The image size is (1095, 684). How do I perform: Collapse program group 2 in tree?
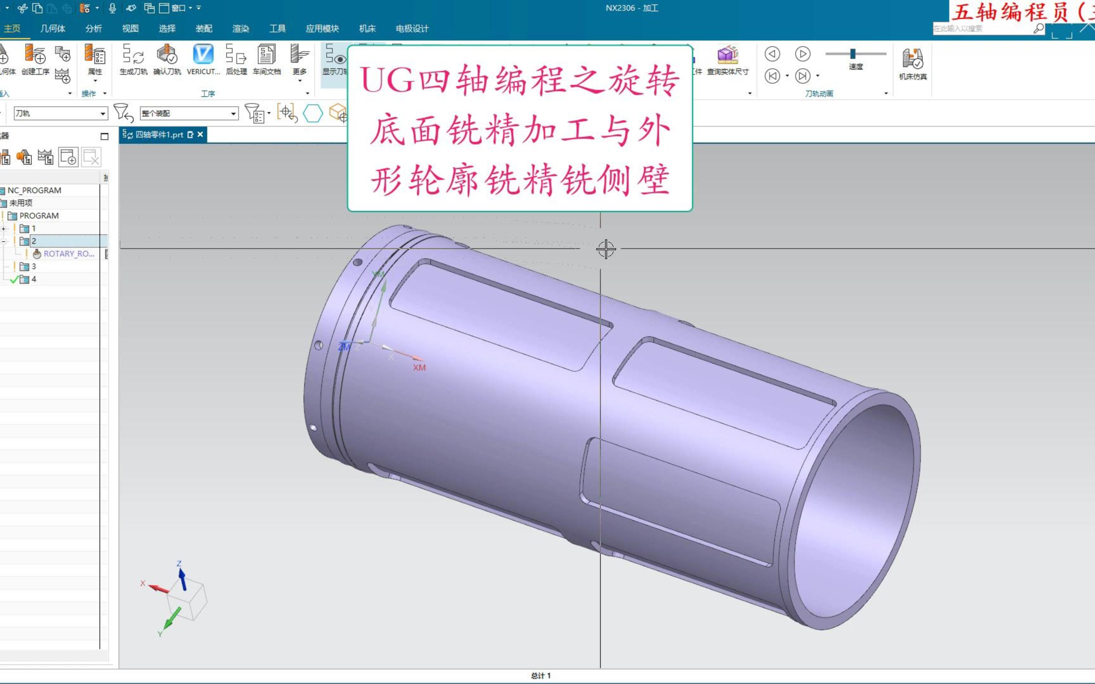[x=3, y=241]
